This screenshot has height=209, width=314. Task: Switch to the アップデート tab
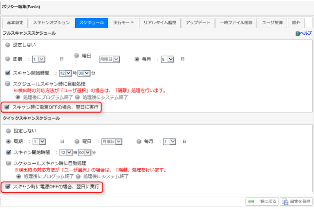click(198, 23)
